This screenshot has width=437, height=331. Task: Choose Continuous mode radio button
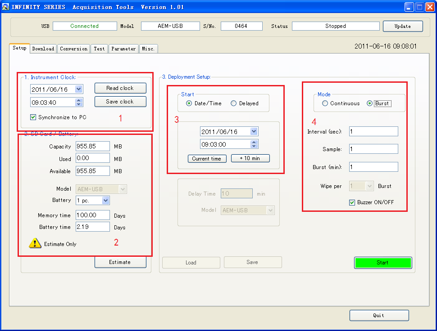(x=325, y=103)
